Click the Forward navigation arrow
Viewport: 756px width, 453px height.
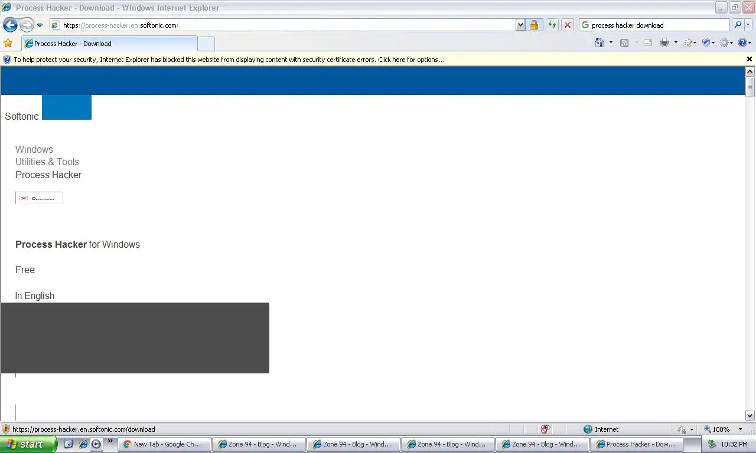[27, 25]
